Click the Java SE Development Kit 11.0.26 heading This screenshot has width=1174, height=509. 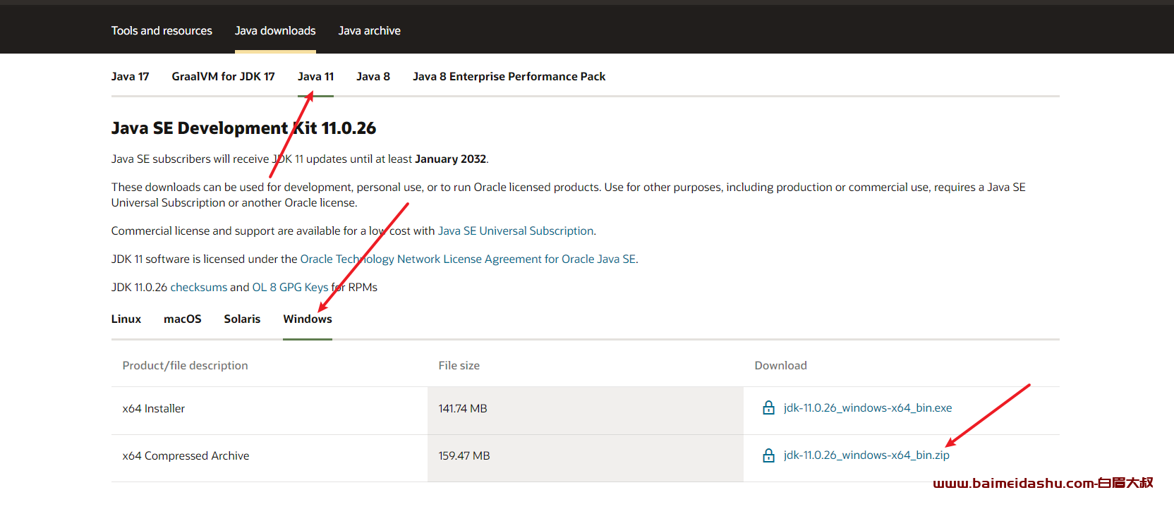tap(243, 128)
